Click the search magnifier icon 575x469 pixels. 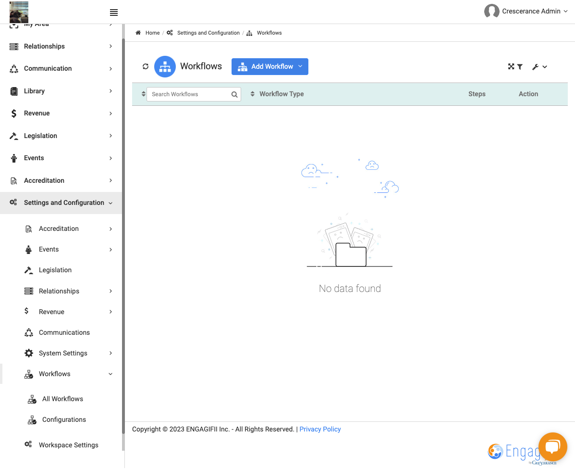[234, 94]
